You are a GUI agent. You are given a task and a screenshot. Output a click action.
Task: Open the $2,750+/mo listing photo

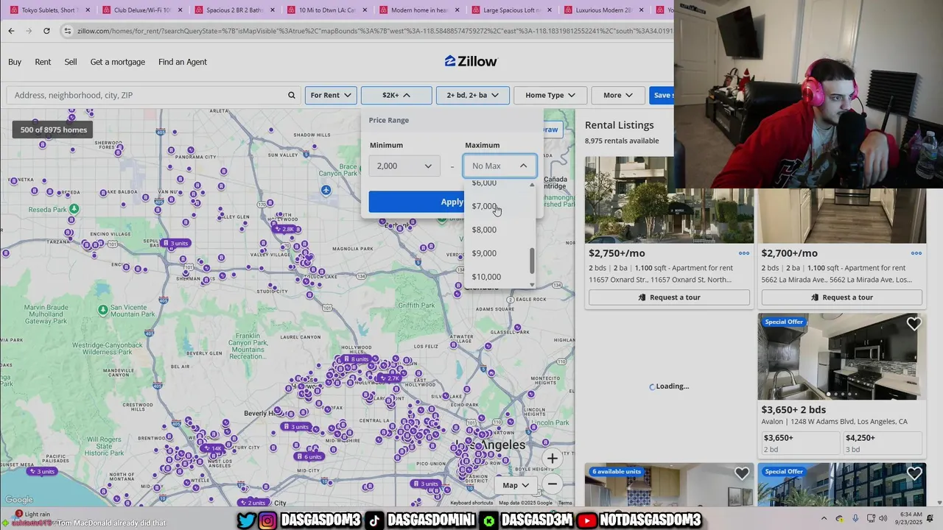[669, 199]
